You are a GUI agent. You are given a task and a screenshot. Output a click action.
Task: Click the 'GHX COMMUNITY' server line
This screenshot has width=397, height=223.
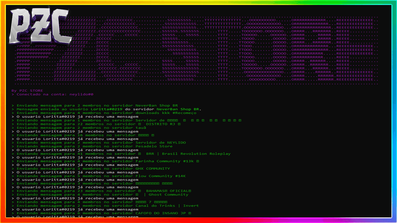[91, 169]
